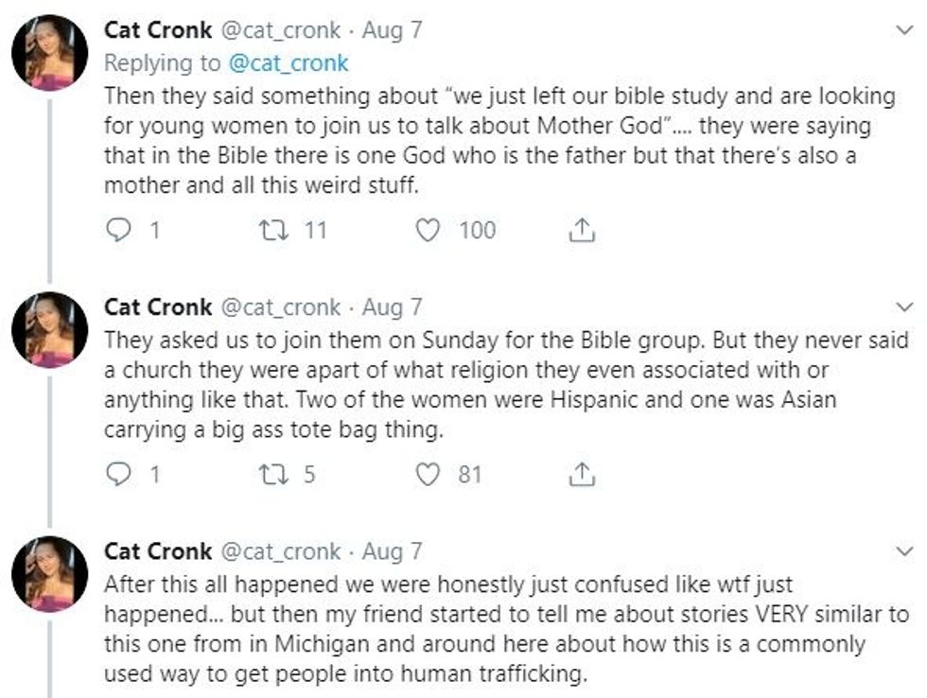The width and height of the screenshot is (927, 698).
Task: Open options chevron on first tweet
Action: tap(904, 30)
